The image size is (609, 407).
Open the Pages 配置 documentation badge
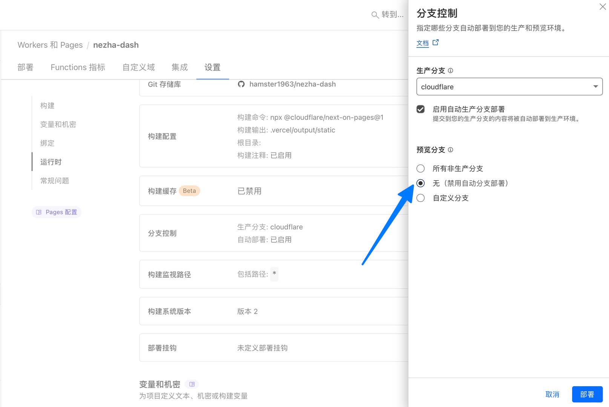tap(57, 212)
